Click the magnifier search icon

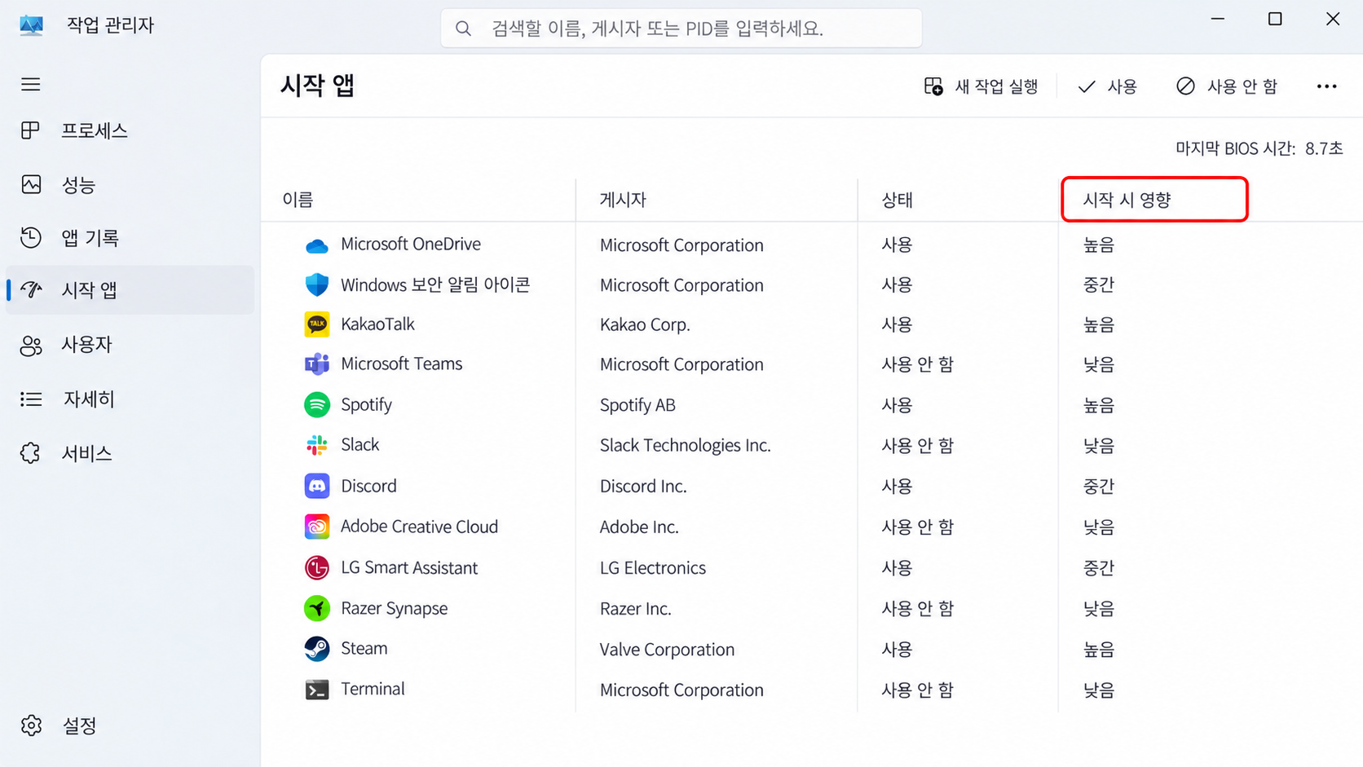[x=463, y=29]
